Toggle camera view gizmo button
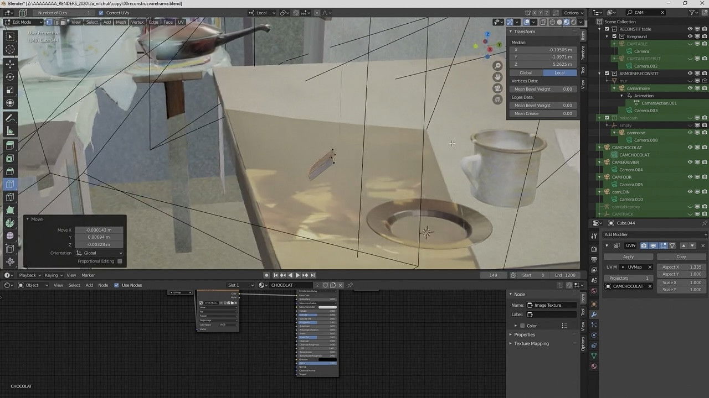709x398 pixels. 497,88
